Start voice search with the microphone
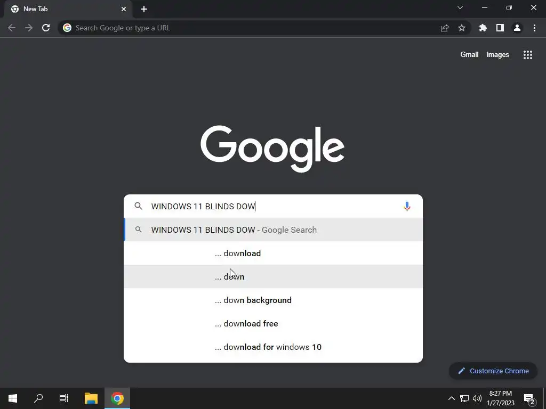 pyautogui.click(x=407, y=206)
